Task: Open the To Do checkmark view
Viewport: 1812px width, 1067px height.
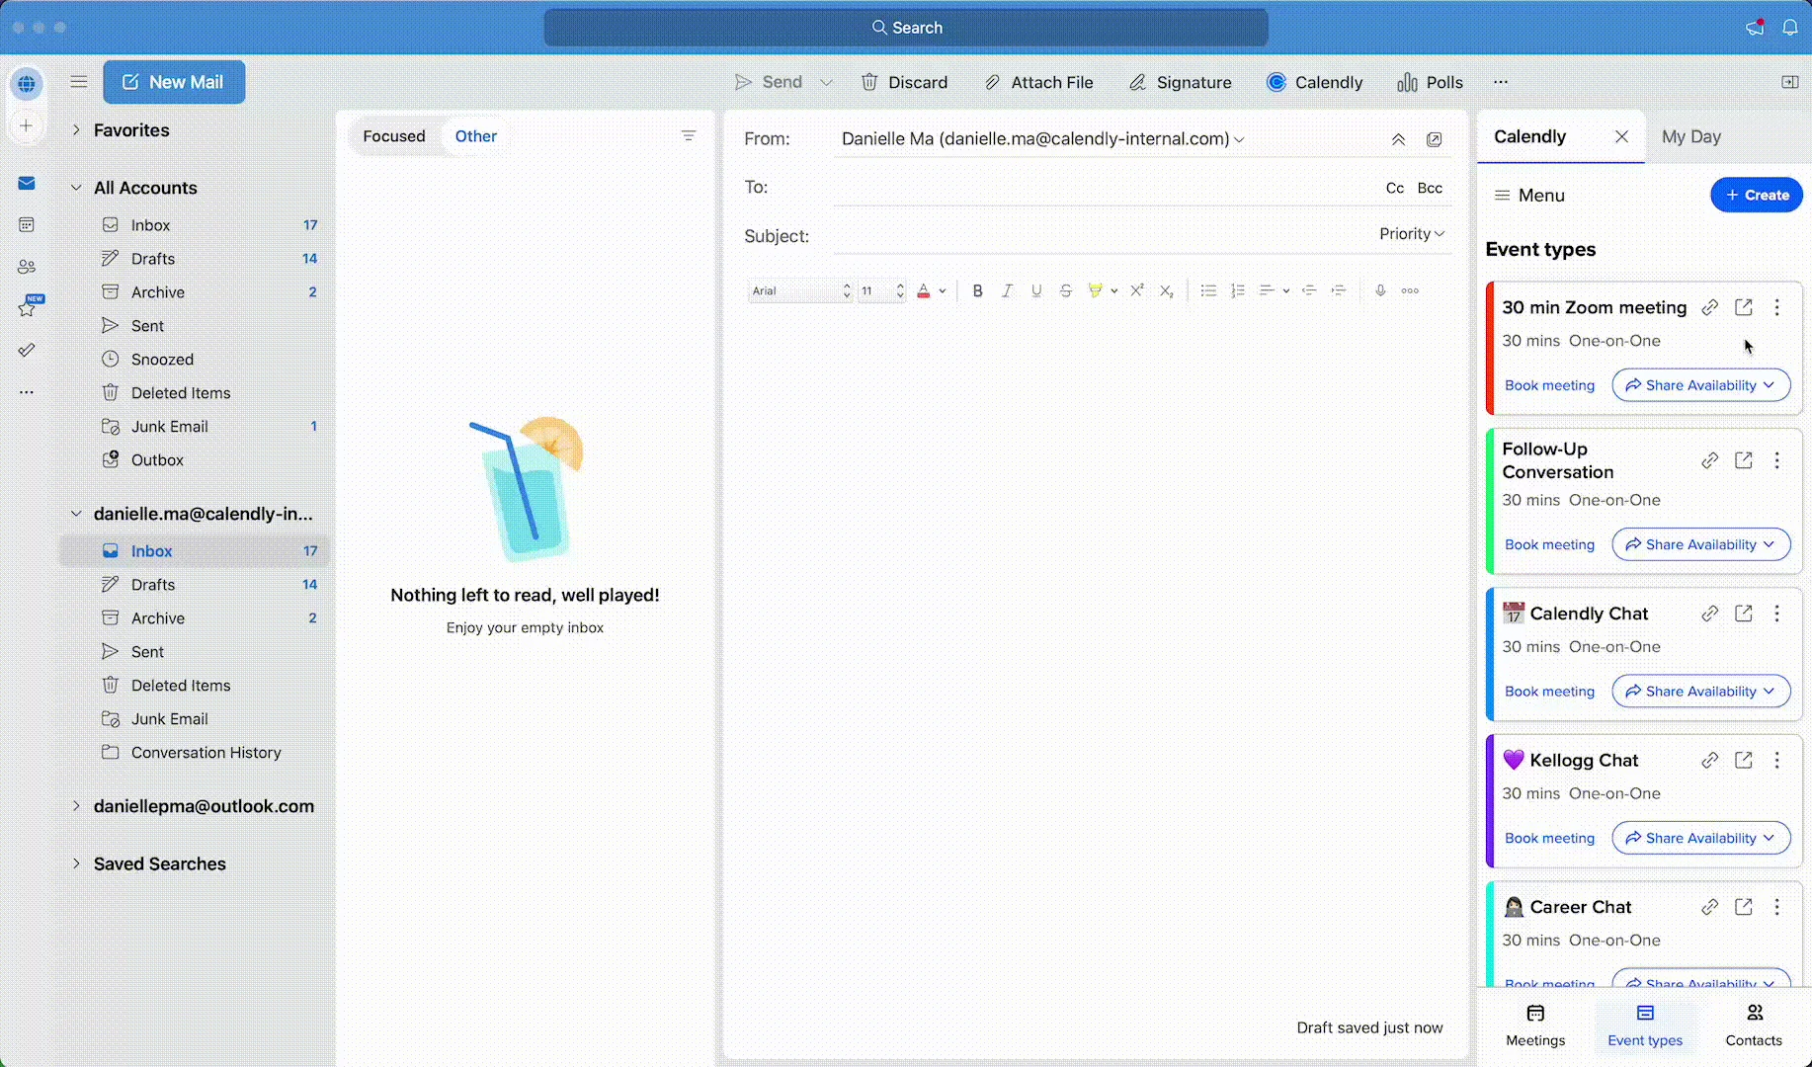Action: (27, 350)
